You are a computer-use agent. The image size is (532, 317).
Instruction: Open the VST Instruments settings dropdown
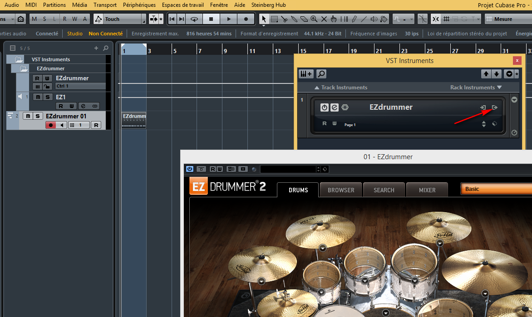tap(509, 73)
